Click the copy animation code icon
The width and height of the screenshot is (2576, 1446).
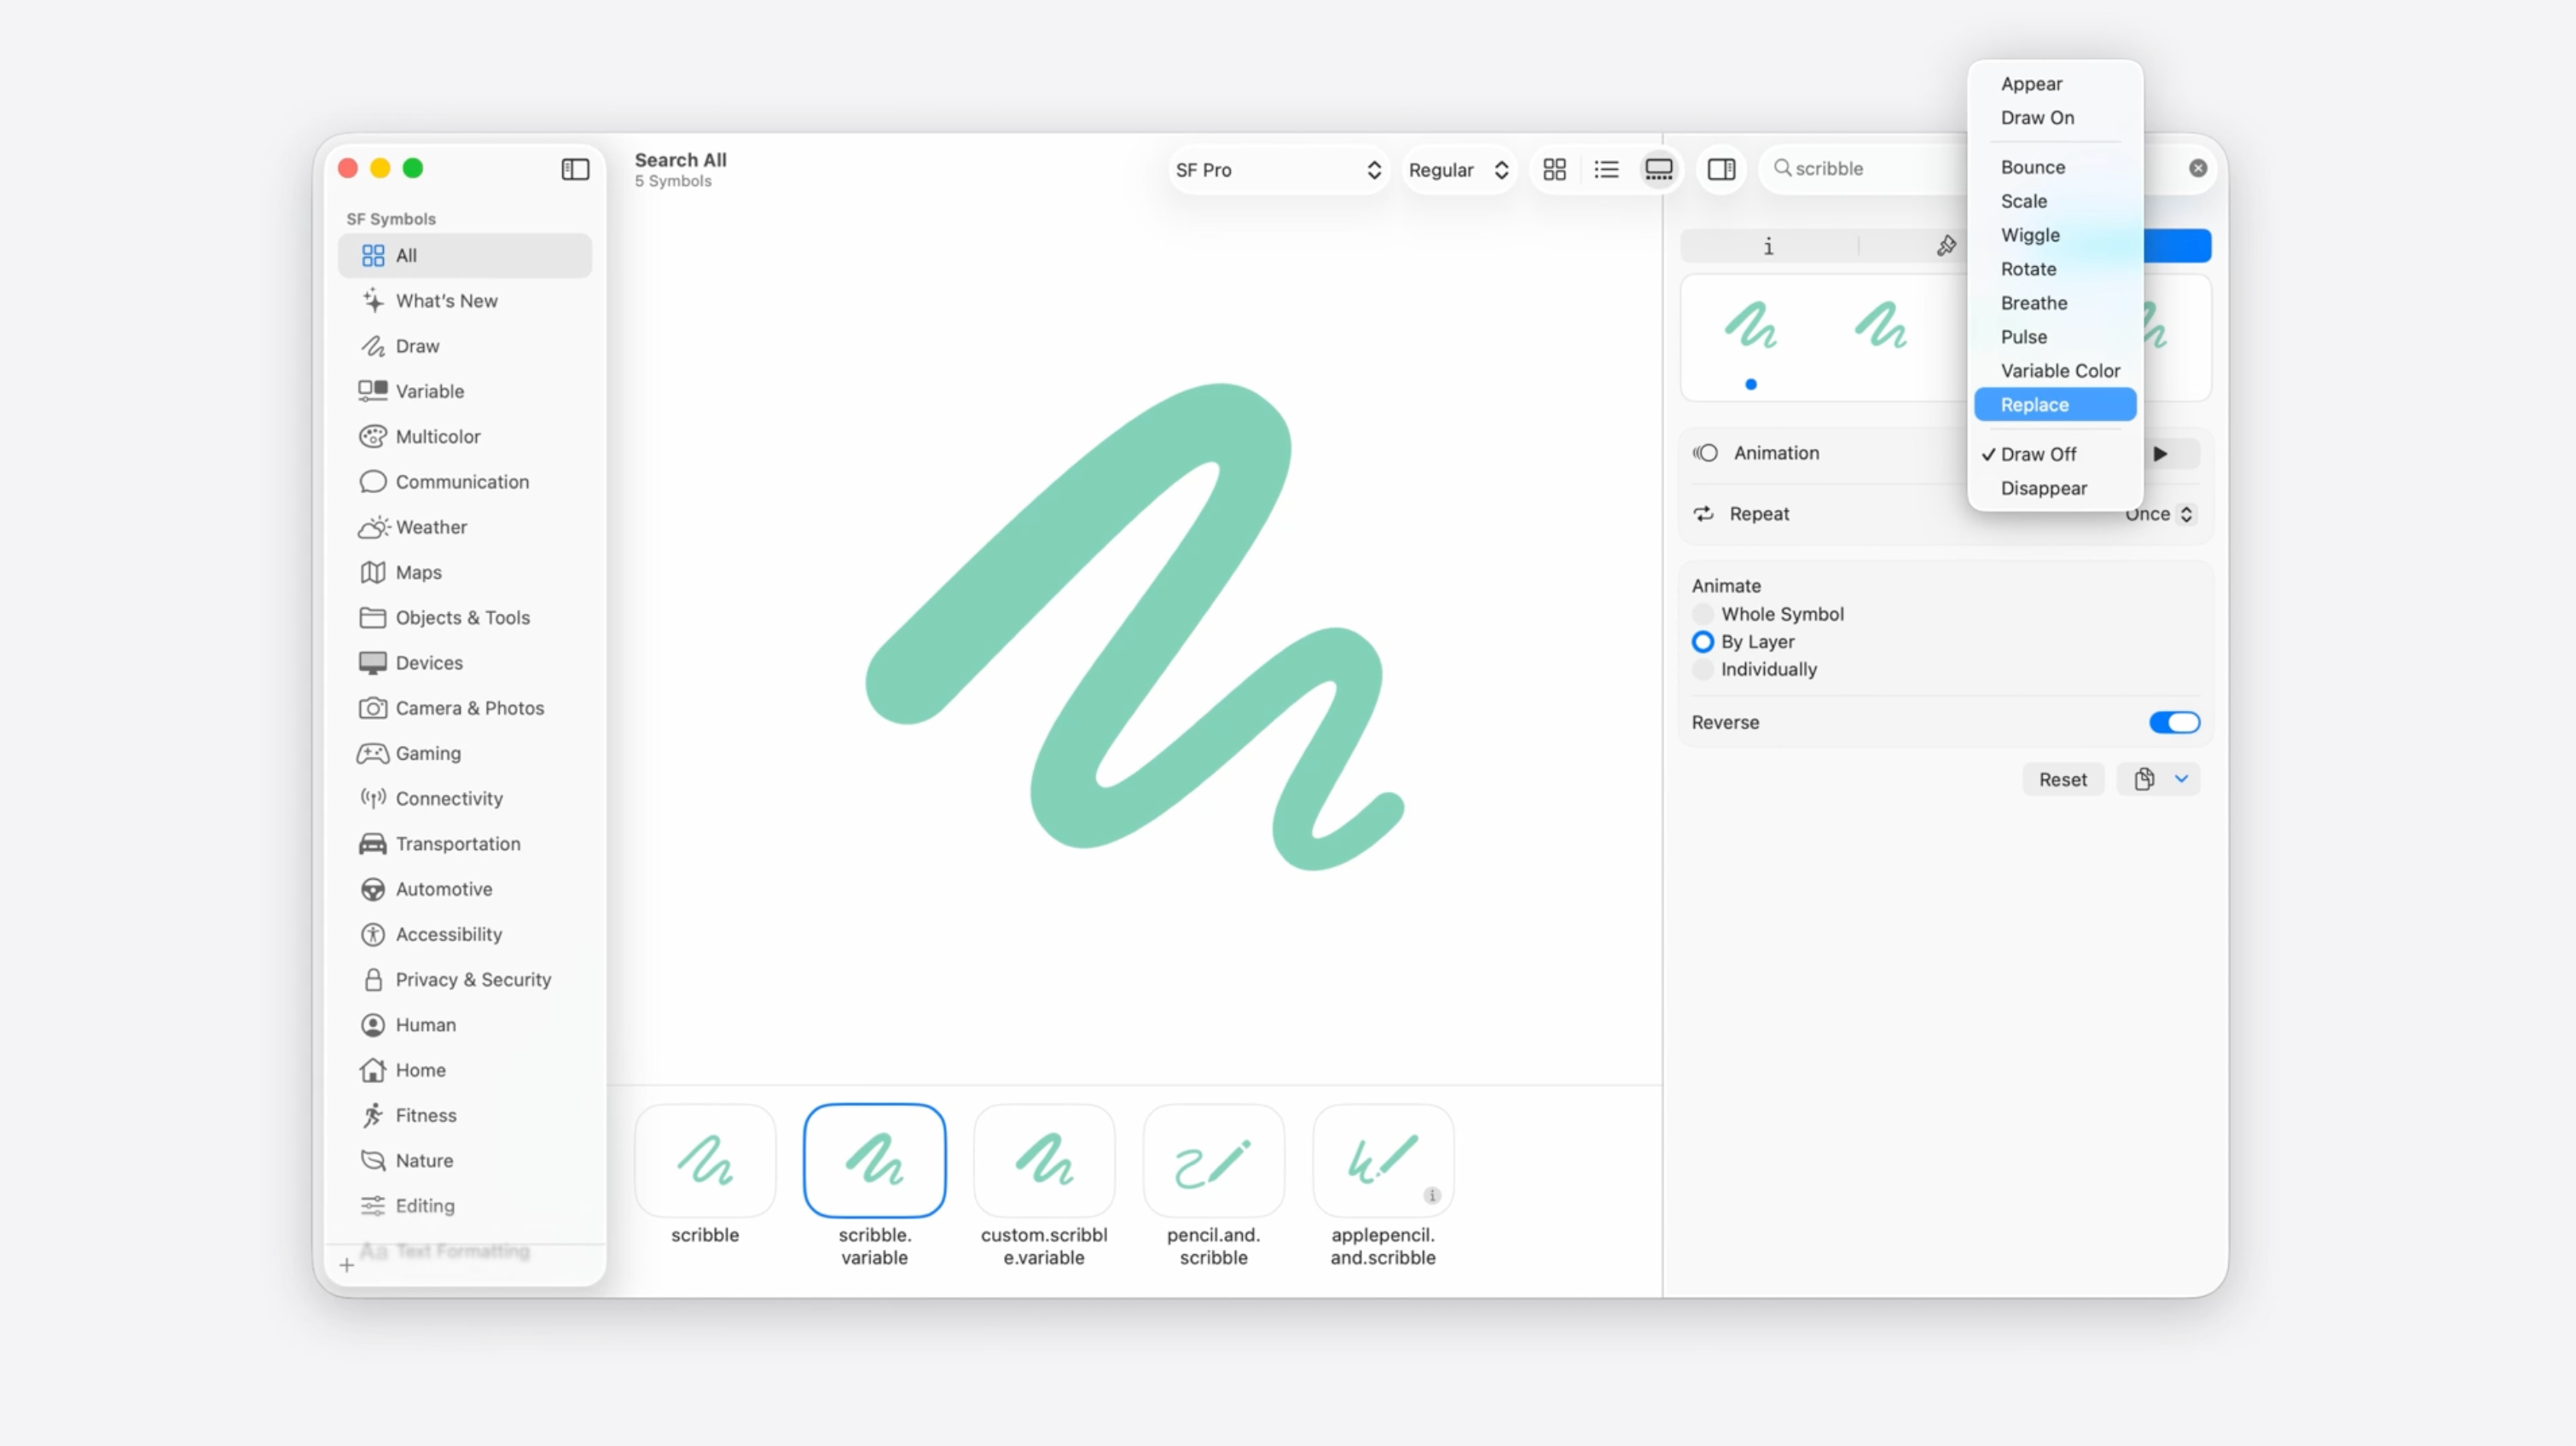tap(2143, 779)
